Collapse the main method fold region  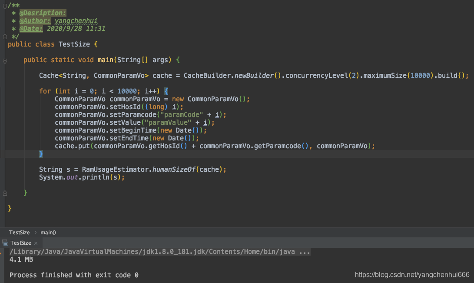4,60
